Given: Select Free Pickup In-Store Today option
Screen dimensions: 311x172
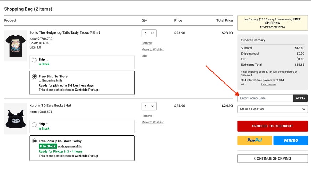Looking at the screenshot, I should tap(35, 141).
